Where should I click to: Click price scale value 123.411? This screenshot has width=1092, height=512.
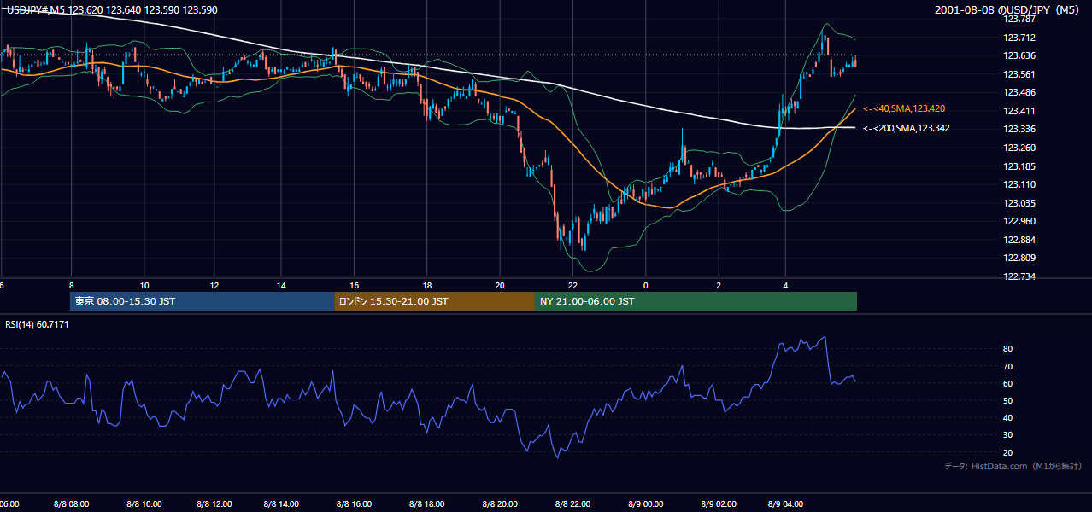pyautogui.click(x=1019, y=111)
